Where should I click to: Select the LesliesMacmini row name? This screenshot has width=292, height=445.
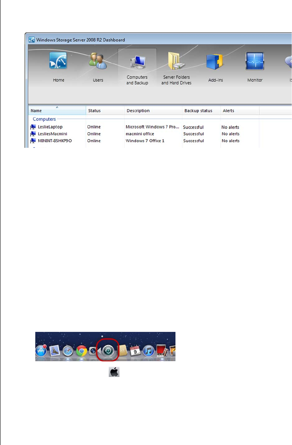tap(52, 134)
